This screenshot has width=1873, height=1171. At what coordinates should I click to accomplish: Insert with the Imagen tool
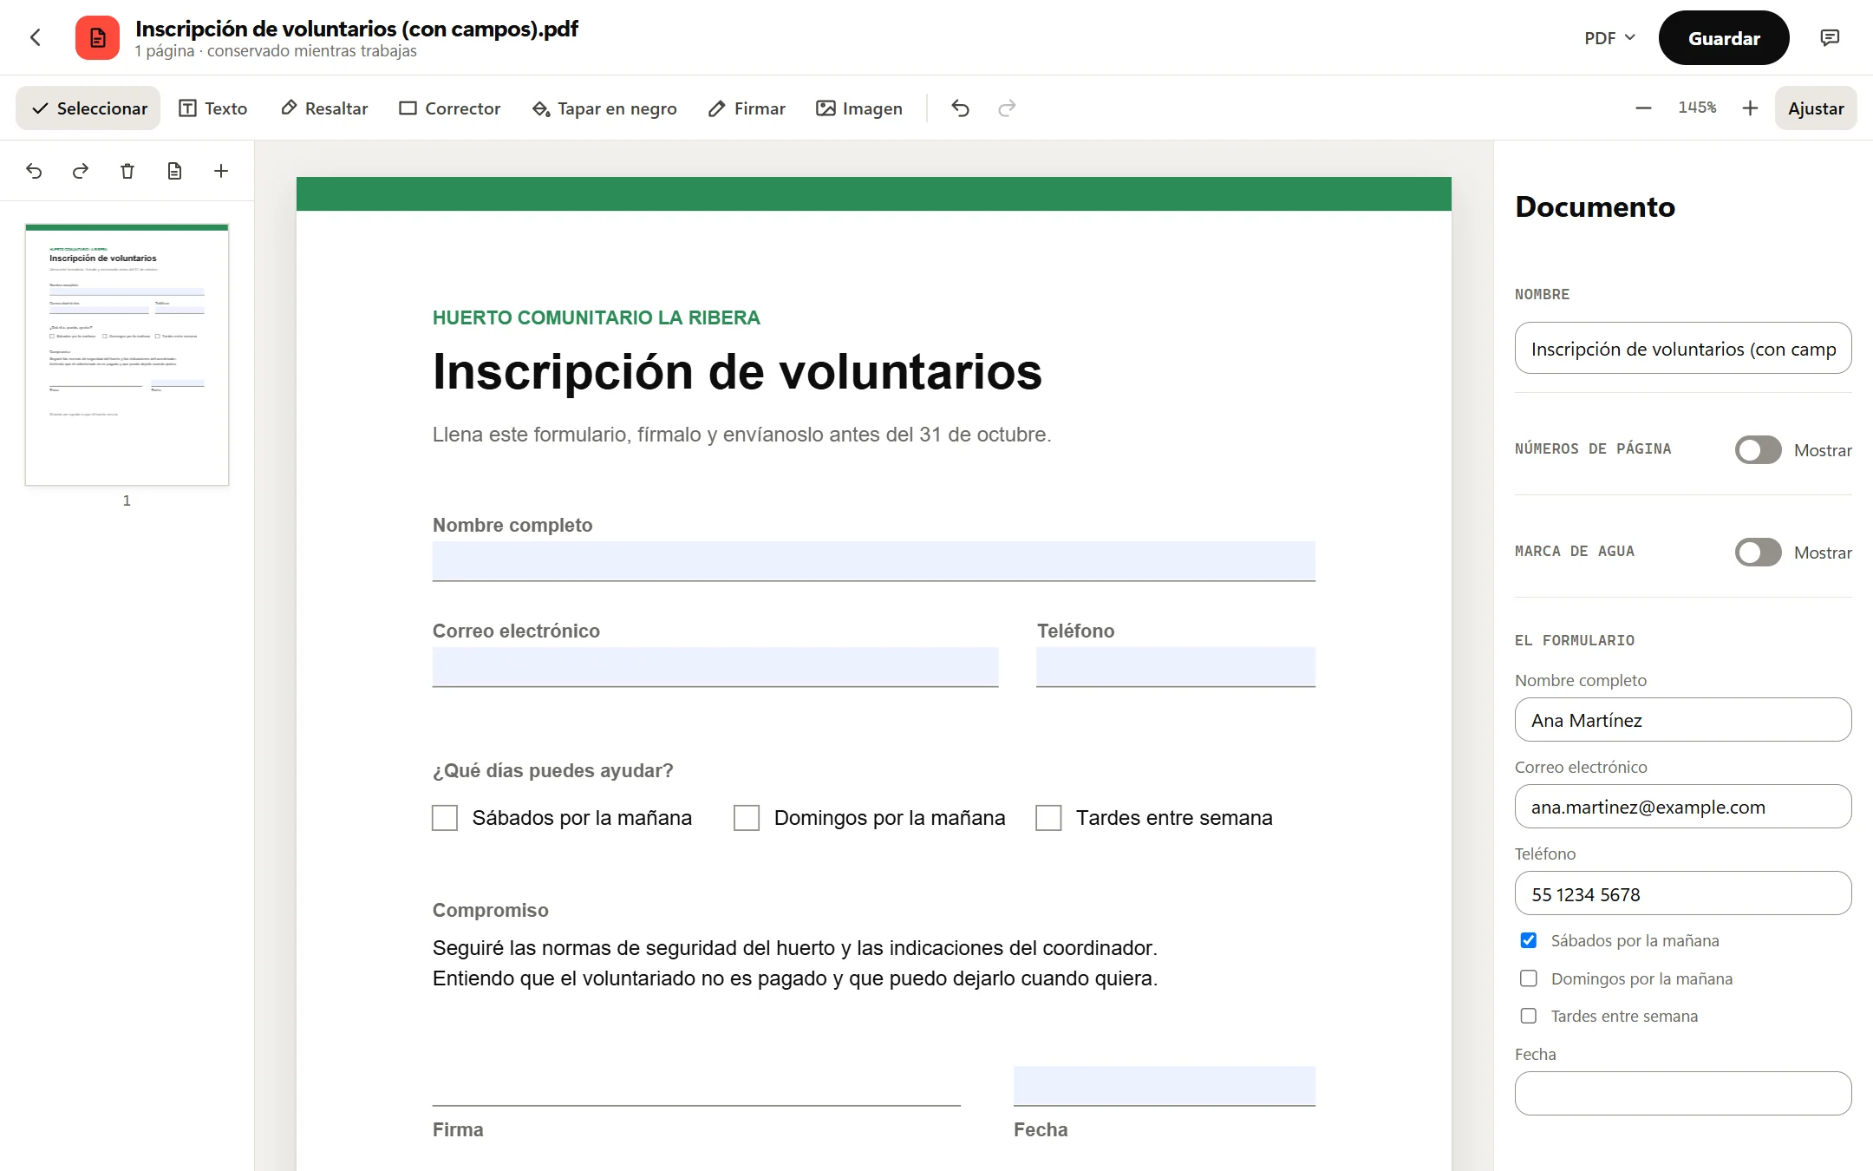coord(859,108)
